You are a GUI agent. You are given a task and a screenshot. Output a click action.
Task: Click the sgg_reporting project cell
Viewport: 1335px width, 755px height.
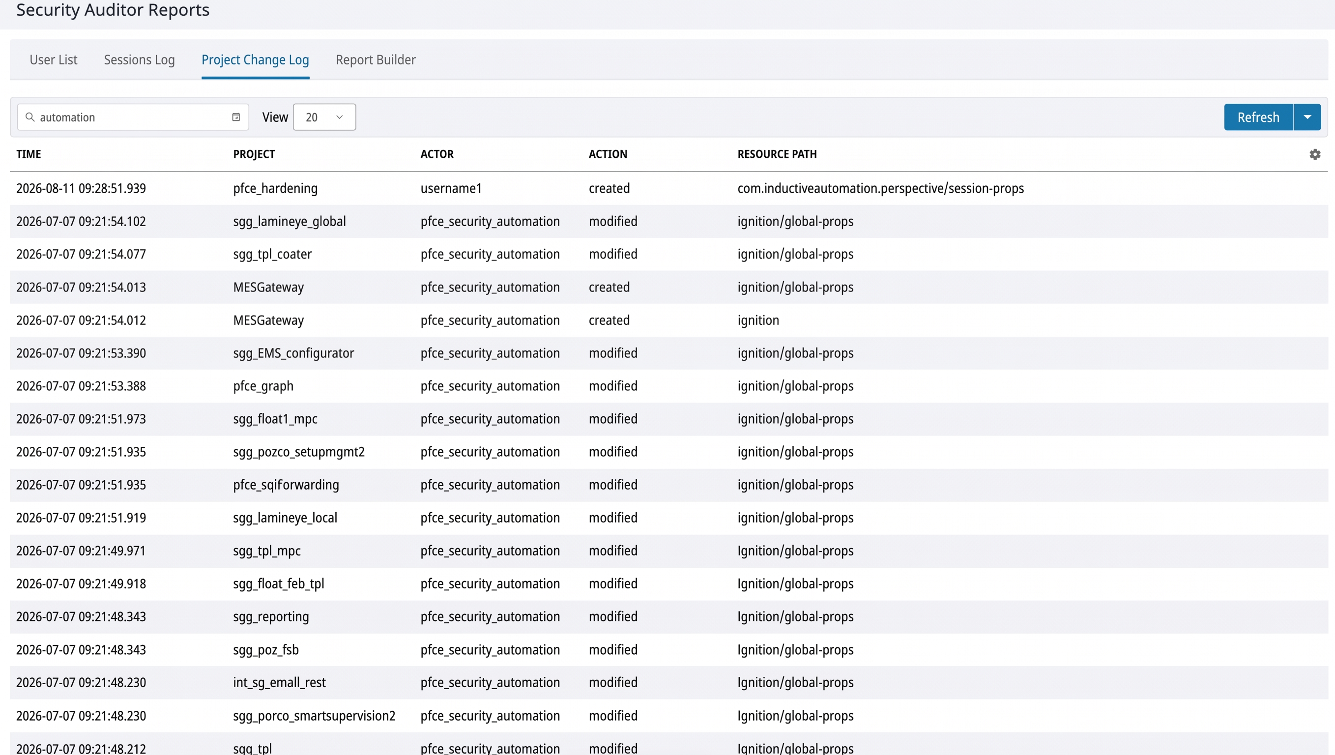click(x=271, y=616)
